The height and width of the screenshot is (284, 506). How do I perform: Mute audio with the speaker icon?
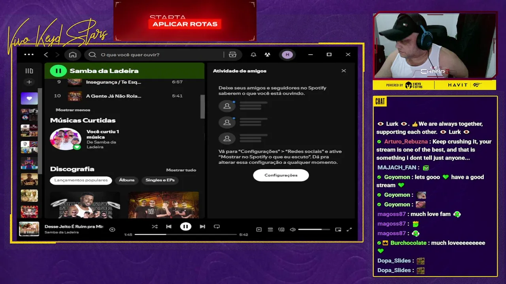(x=293, y=230)
